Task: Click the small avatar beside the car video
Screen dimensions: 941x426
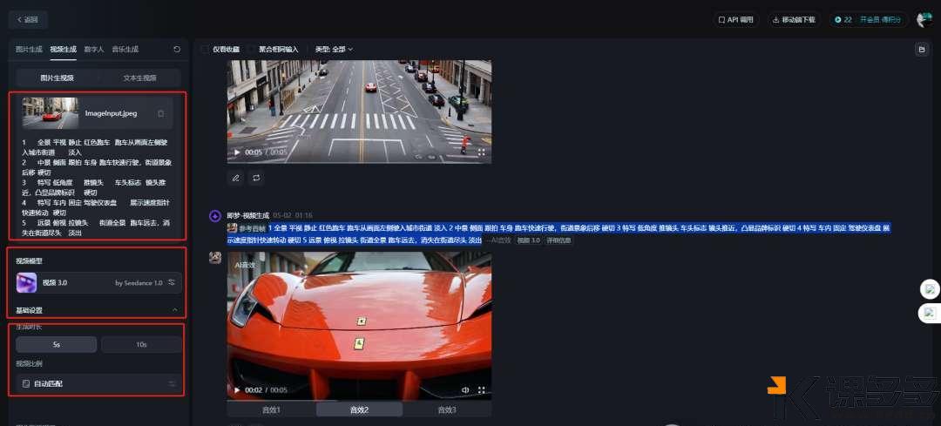Action: (x=215, y=257)
